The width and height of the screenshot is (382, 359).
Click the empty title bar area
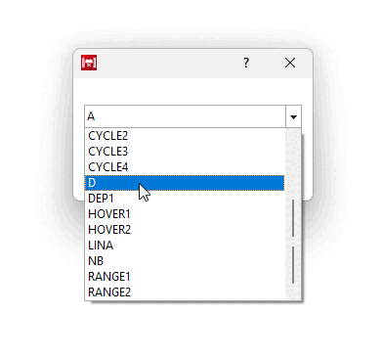pyautogui.click(x=169, y=63)
